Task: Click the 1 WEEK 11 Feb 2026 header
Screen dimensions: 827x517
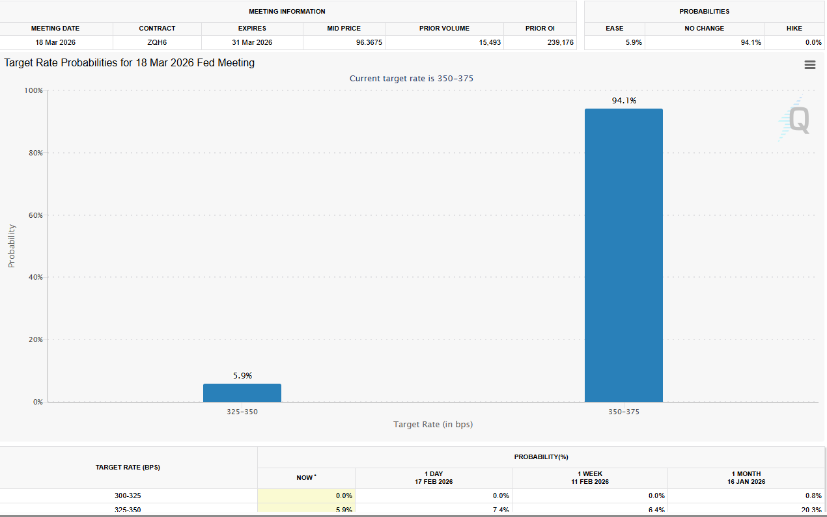Action: coord(590,477)
